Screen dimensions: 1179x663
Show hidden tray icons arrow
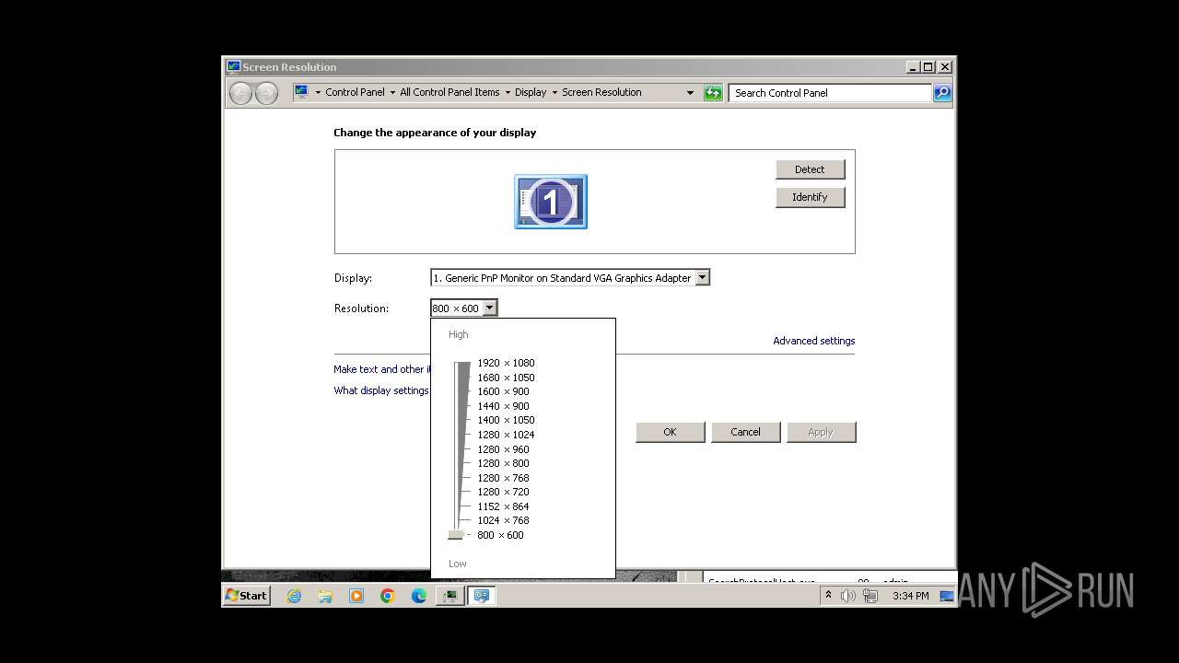point(828,595)
